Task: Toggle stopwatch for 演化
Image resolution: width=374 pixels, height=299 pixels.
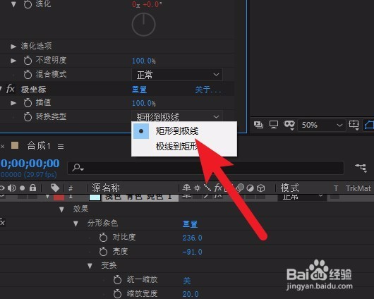Action: [x=28, y=4]
